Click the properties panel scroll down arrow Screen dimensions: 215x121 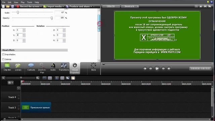(x=99, y=61)
